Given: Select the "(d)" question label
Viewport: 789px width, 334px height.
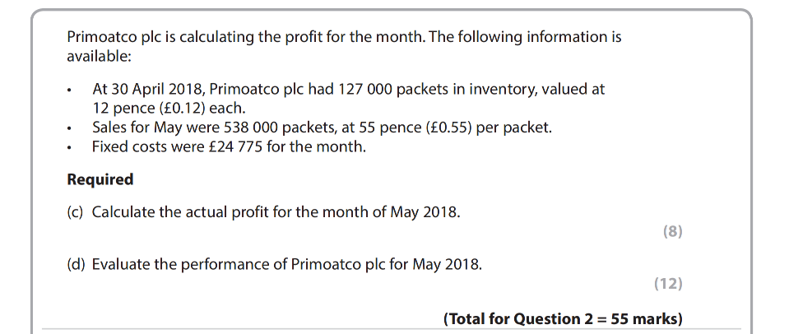Looking at the screenshot, I should (x=77, y=264).
